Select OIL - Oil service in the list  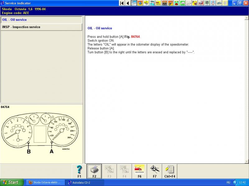pos(41,20)
